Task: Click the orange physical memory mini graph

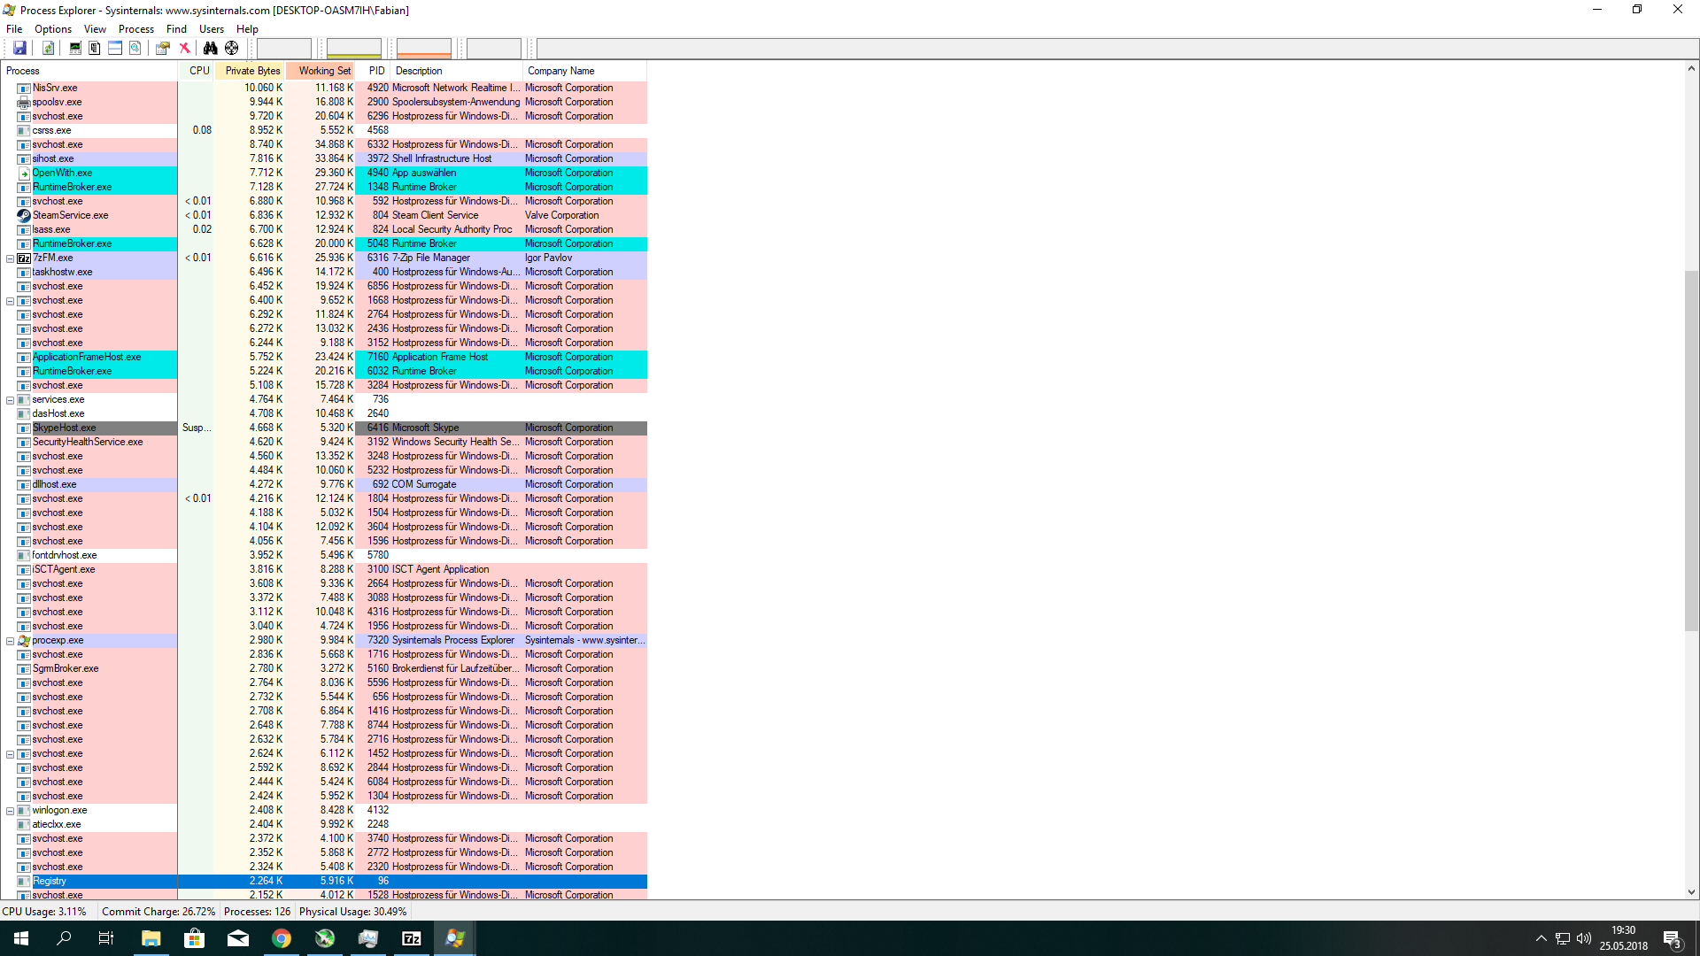Action: coord(423,48)
